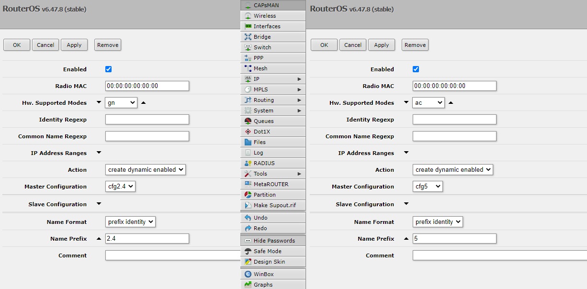Click the Safe Mode umbrella icon

(x=248, y=251)
